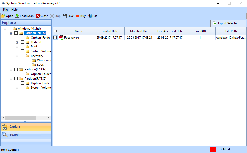Click the tree scrollbar right arrow

coord(49,118)
